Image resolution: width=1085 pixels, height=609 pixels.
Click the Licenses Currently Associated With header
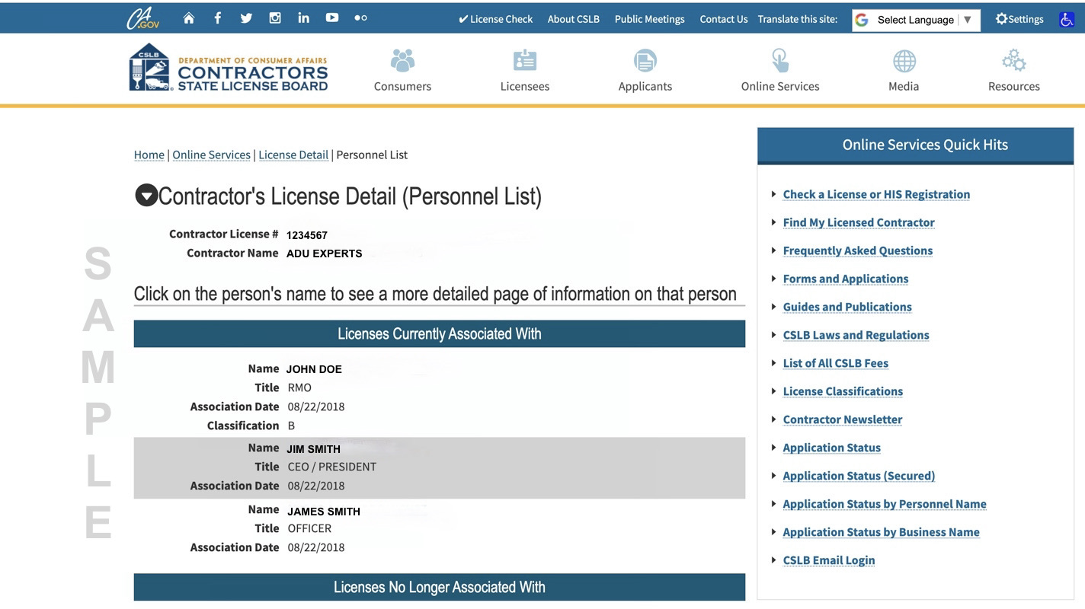tap(440, 333)
